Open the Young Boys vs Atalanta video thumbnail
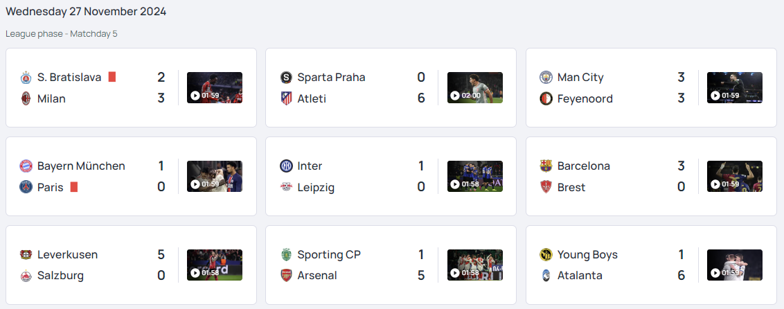784x309 pixels. click(x=735, y=265)
